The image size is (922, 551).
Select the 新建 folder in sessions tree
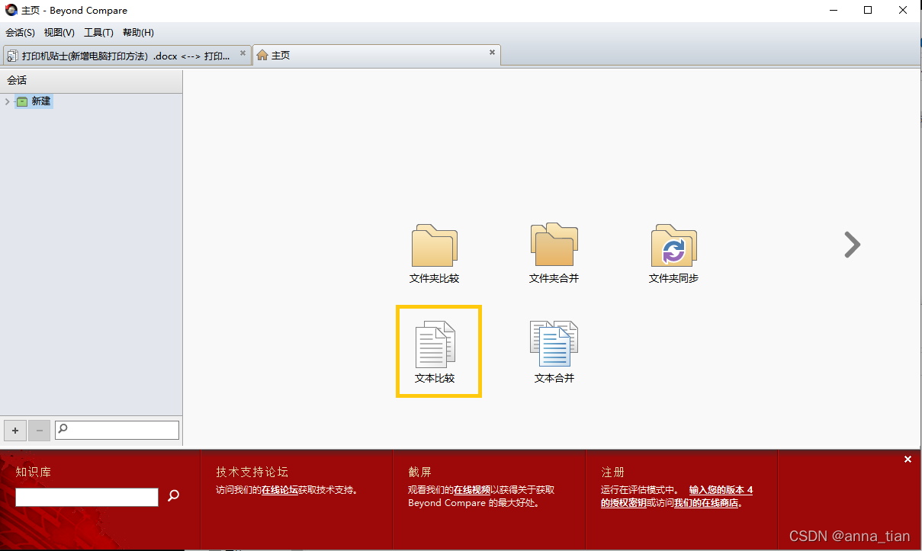pos(34,101)
